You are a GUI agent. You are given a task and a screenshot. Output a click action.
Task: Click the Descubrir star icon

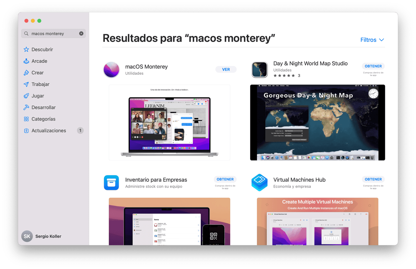(26, 50)
